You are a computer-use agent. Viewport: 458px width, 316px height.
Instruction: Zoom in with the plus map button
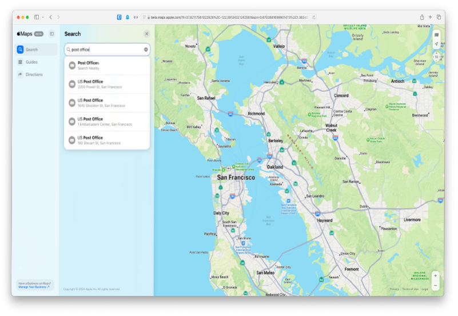[435, 276]
